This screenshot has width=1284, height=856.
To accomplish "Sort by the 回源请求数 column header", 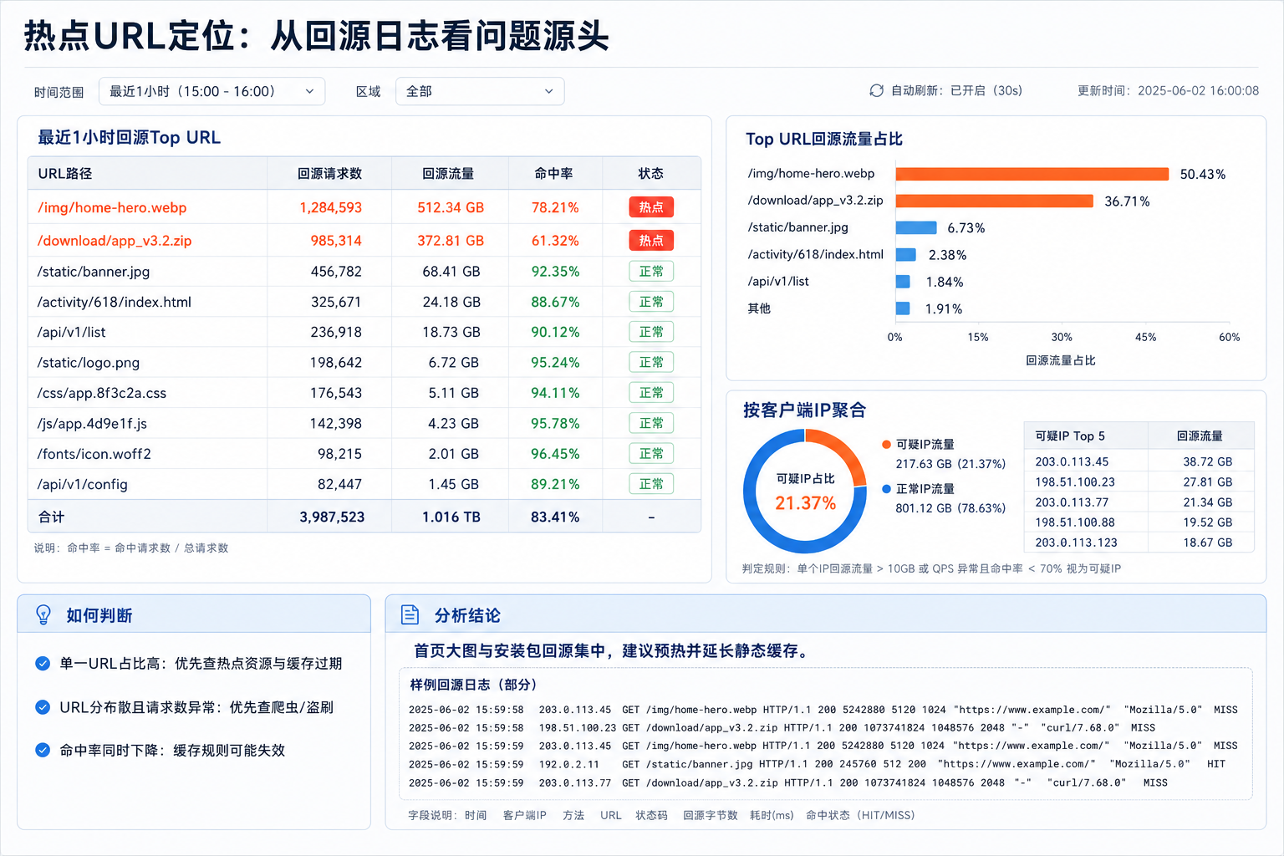I will tap(330, 173).
